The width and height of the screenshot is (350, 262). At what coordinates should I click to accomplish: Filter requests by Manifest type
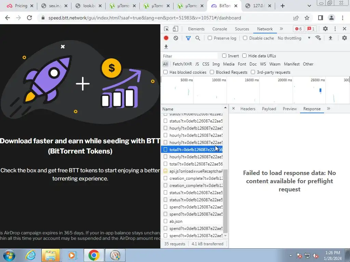292,64
